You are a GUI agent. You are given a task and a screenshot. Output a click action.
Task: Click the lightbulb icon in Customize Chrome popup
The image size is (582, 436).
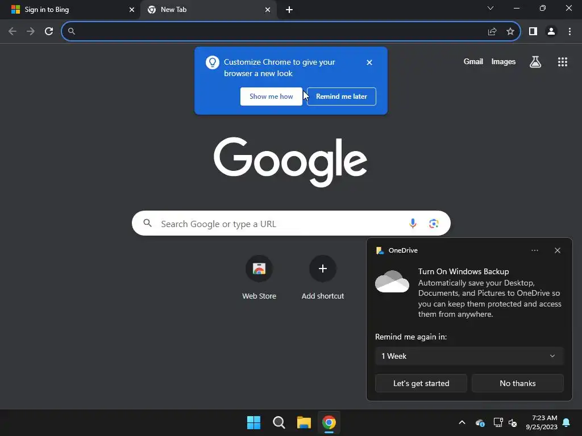click(213, 62)
